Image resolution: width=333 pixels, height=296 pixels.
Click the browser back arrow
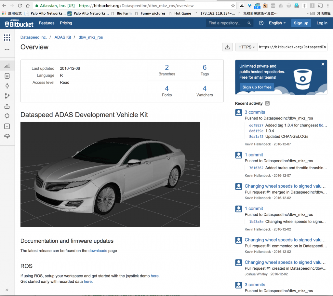point(4,6)
